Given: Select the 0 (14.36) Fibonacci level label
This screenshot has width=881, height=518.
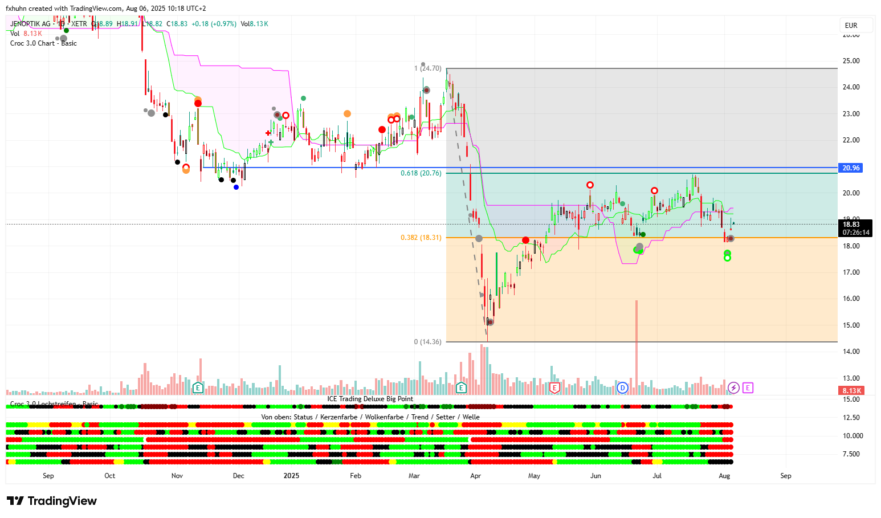Looking at the screenshot, I should [427, 342].
